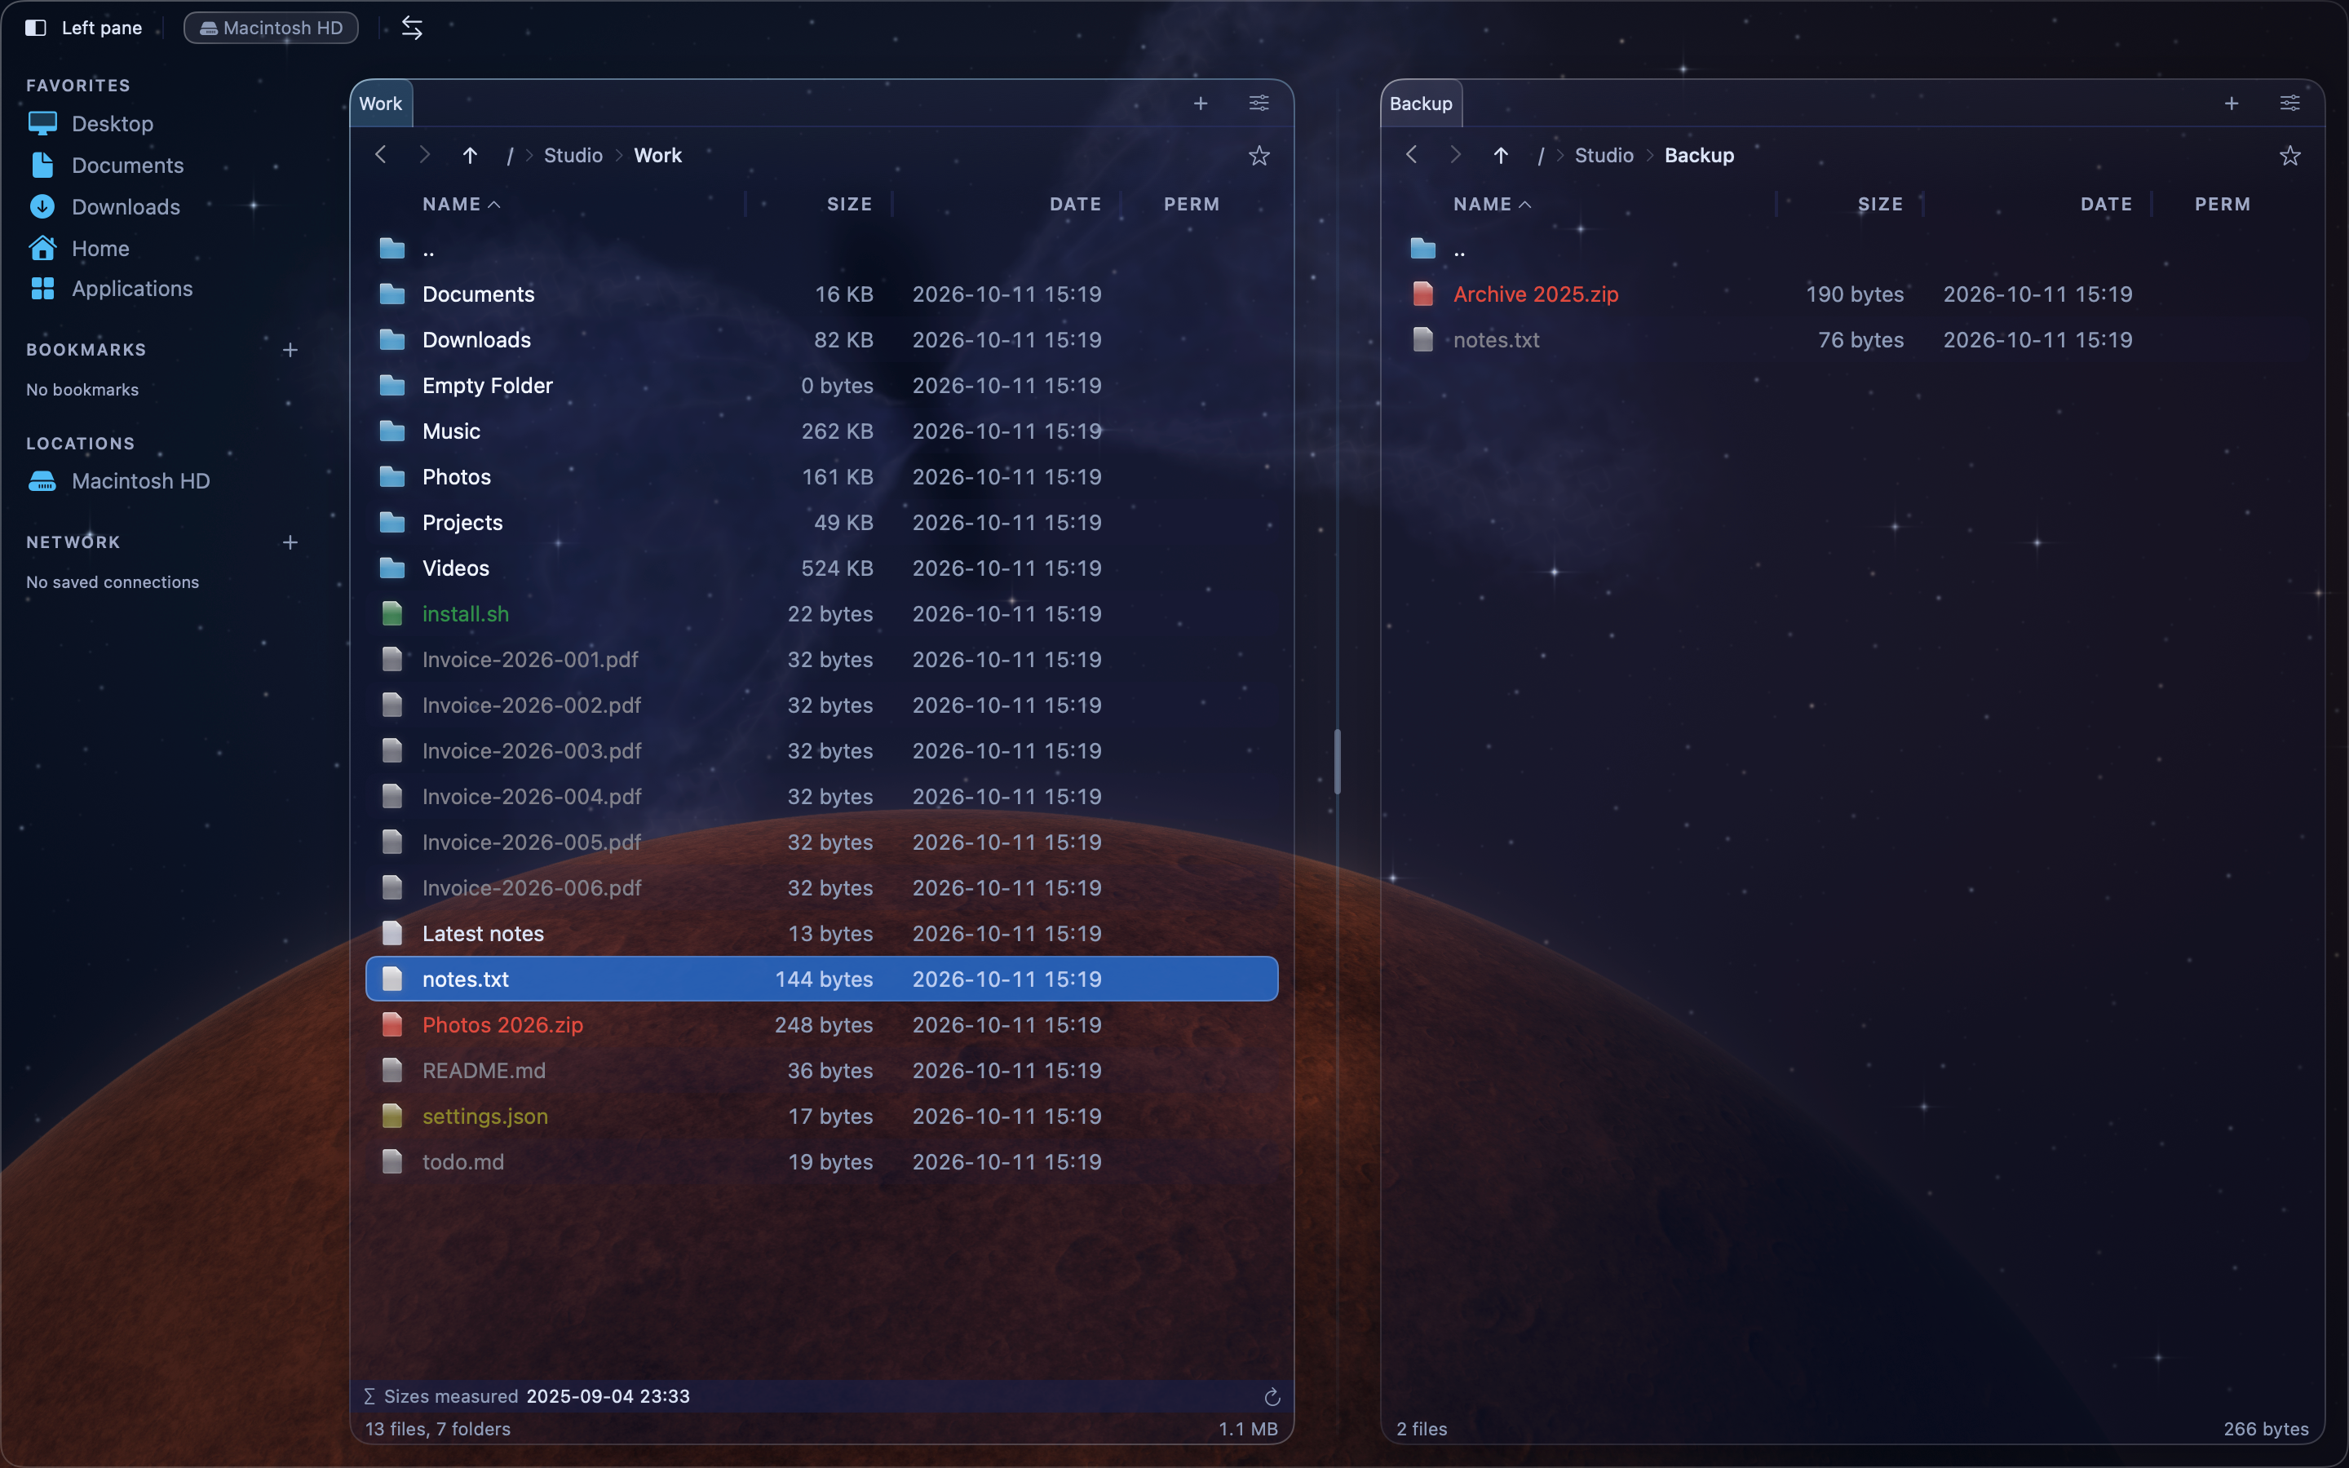Screen dimensions: 2349x1468
Task: Refresh measured sizes in Work pane
Action: coord(1272,1396)
